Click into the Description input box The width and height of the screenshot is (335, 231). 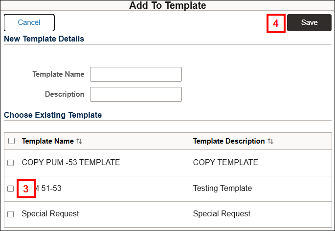135,94
